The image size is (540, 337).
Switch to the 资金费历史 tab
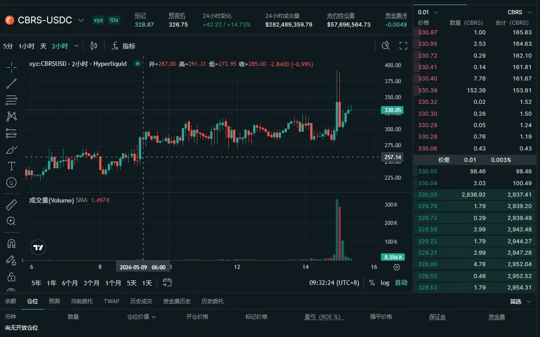[x=177, y=301]
